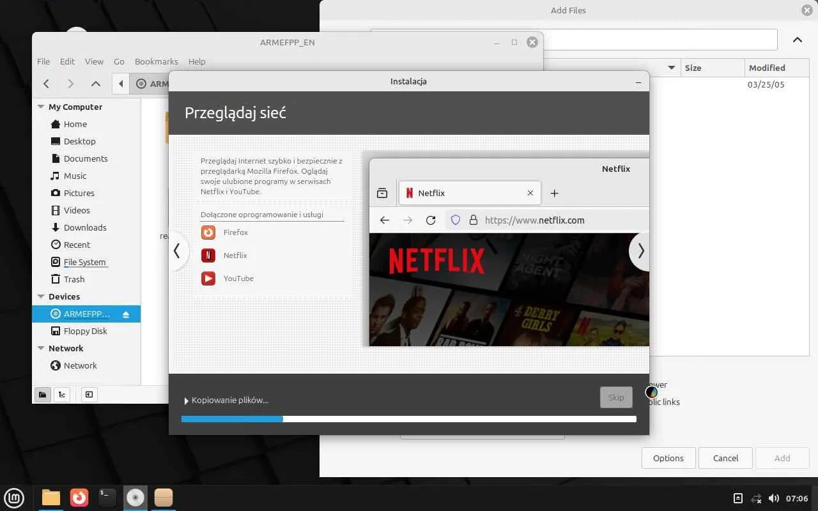
Task: Expand the Kopiowanie plików details
Action: [x=187, y=400]
